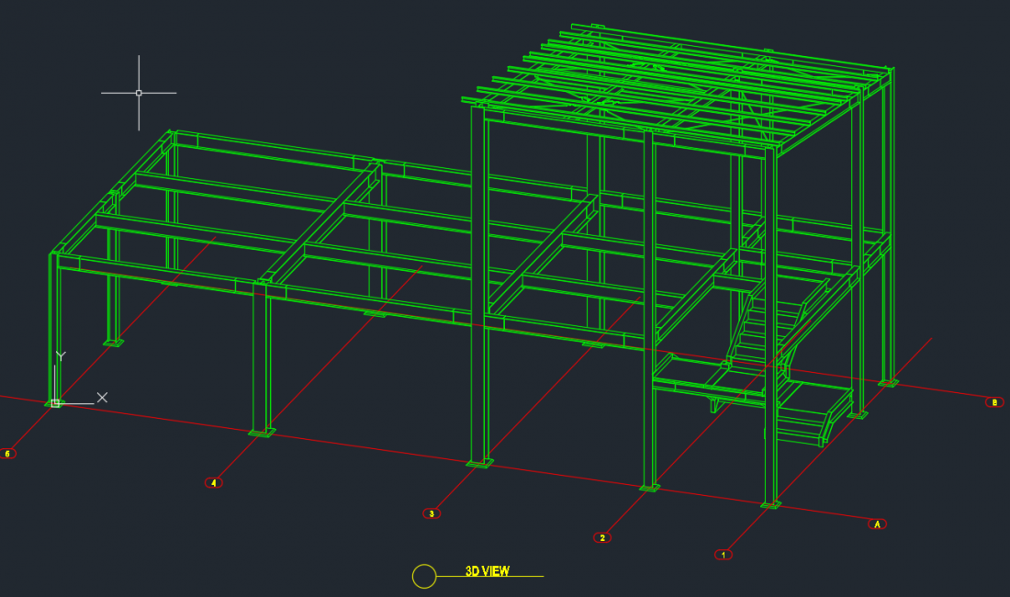Image resolution: width=1010 pixels, height=597 pixels.
Task: Click the empty view title circle
Action: 424,576
